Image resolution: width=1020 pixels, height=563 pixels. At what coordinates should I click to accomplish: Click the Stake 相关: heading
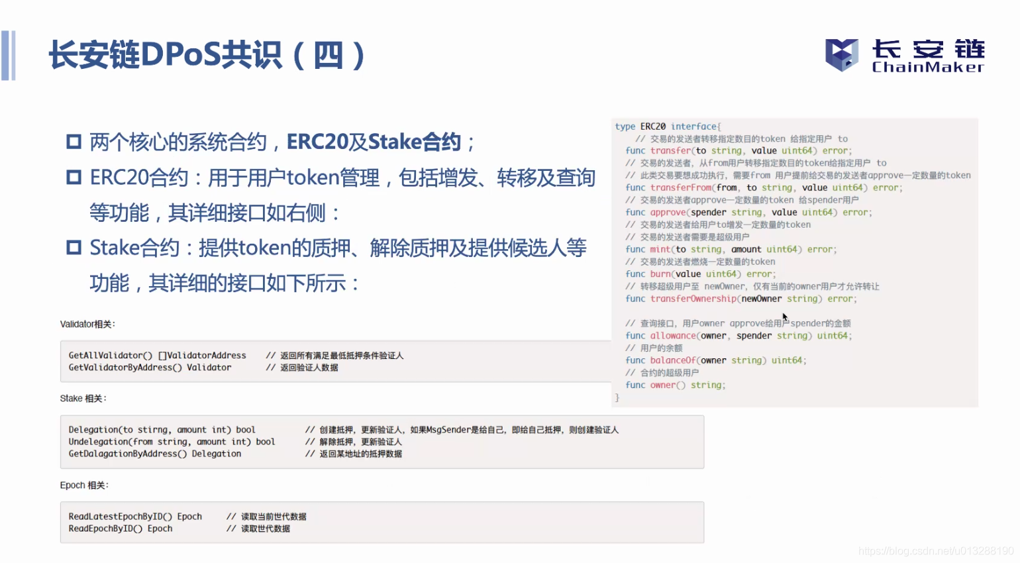point(83,398)
